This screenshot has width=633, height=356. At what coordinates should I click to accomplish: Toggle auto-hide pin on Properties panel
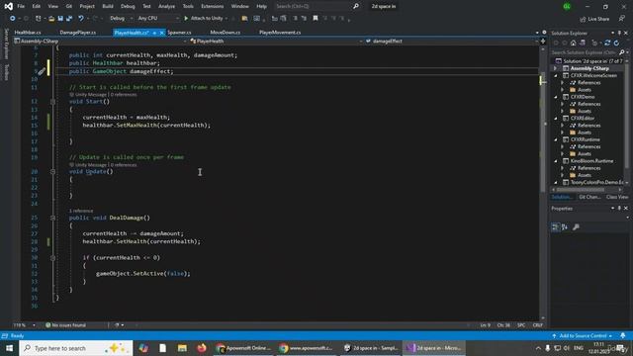[619, 209]
